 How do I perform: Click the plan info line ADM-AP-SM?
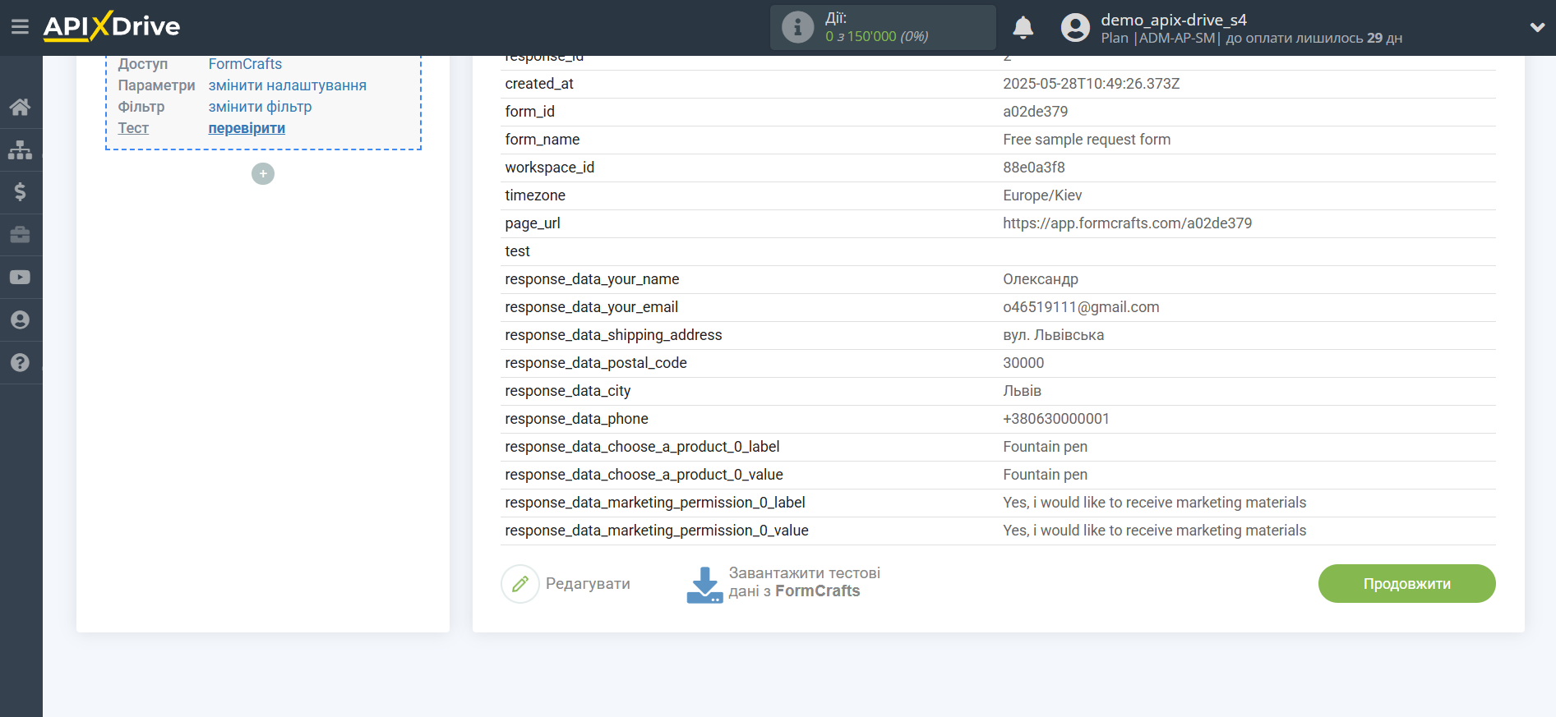coord(1251,38)
